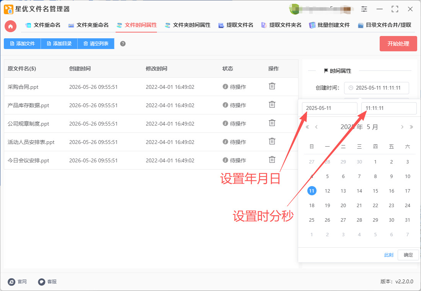Start processing with 开始处理 button
Screen dimensions: 421x291
point(398,44)
